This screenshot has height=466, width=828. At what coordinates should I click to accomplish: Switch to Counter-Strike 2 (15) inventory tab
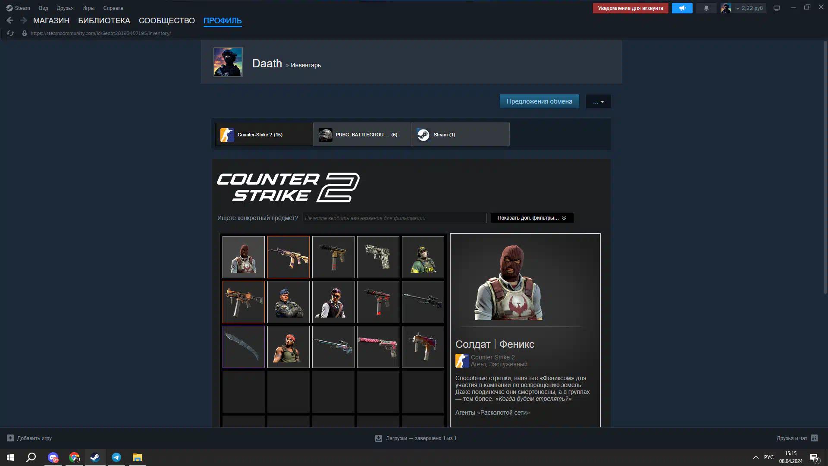click(264, 135)
